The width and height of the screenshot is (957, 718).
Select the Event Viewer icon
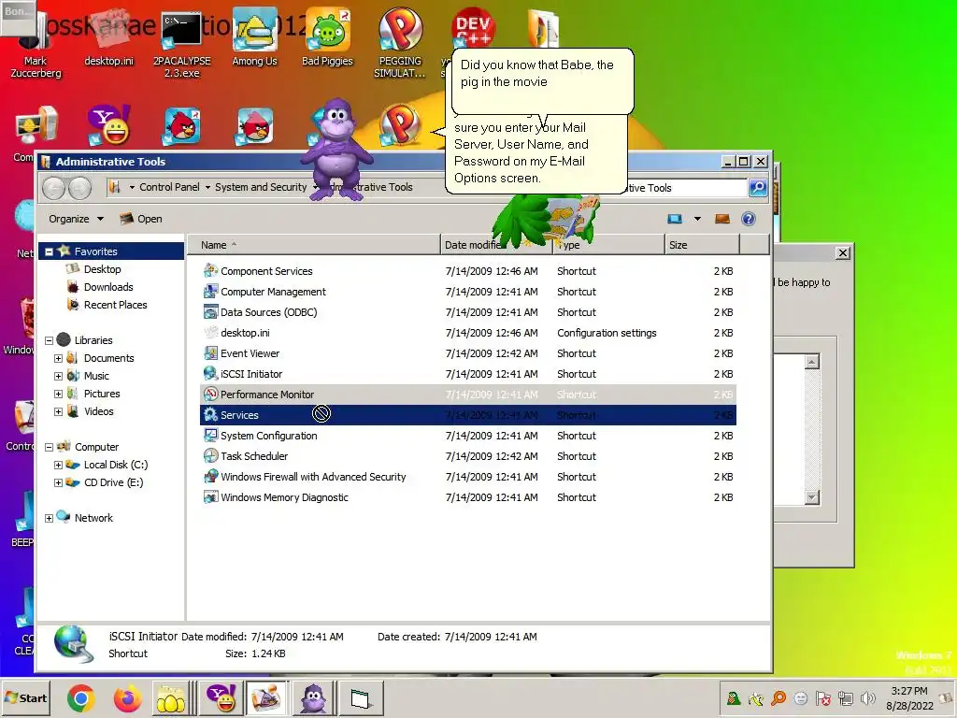coord(210,352)
